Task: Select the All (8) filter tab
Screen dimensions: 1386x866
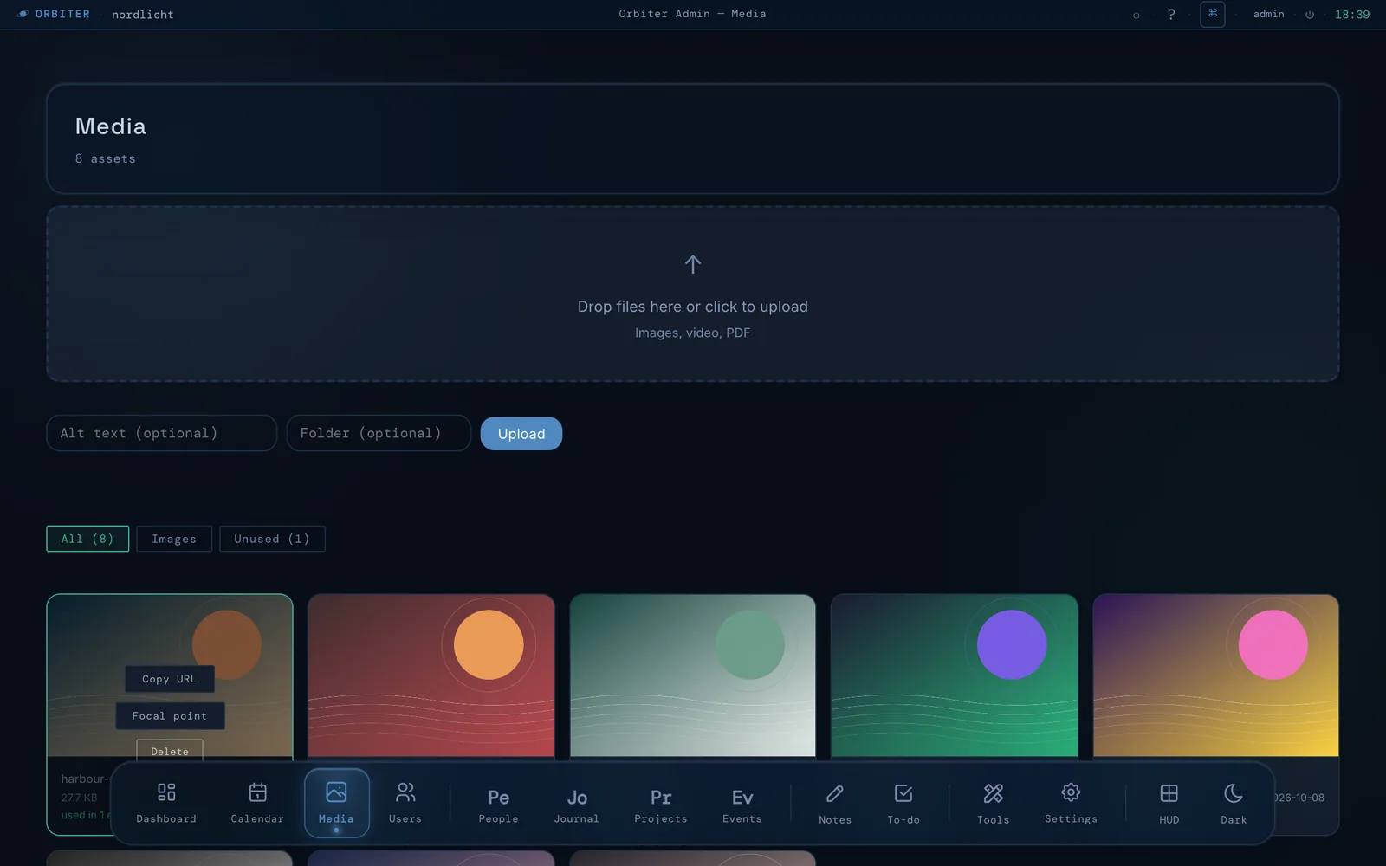Action: click(87, 539)
